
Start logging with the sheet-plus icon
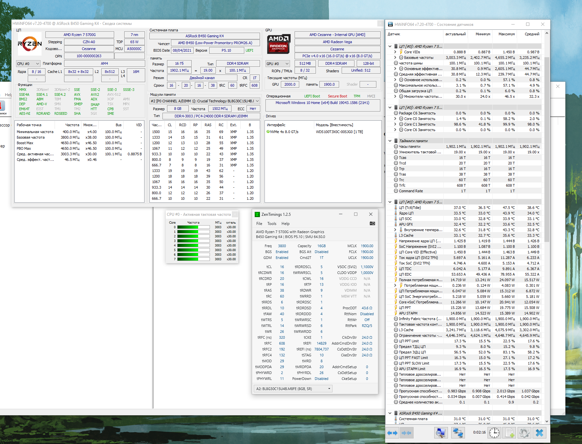[510, 433]
